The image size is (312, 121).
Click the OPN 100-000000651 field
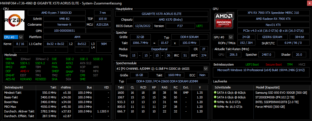click(x=64, y=31)
